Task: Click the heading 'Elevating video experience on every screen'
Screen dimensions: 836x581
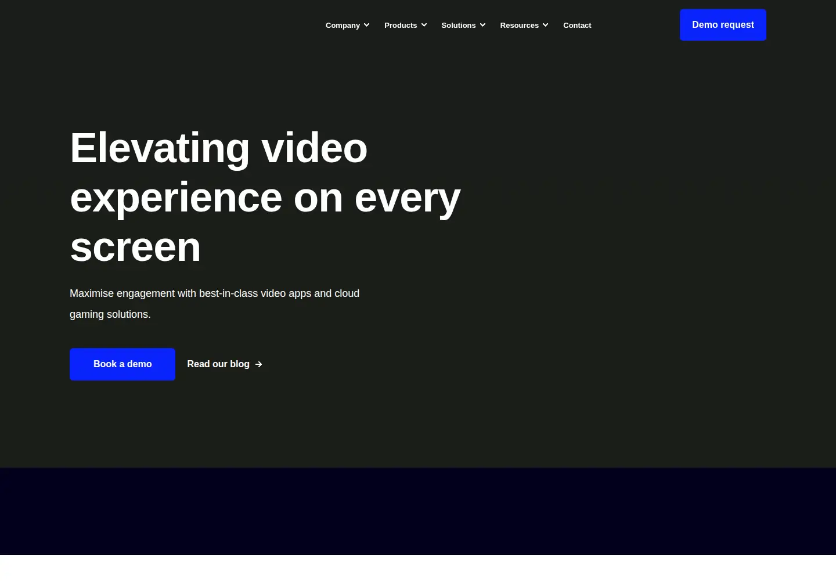Action: coord(265,198)
